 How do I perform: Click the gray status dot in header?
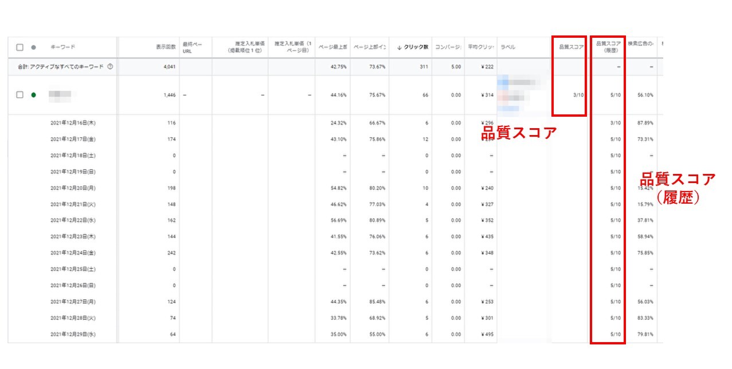pyautogui.click(x=33, y=47)
